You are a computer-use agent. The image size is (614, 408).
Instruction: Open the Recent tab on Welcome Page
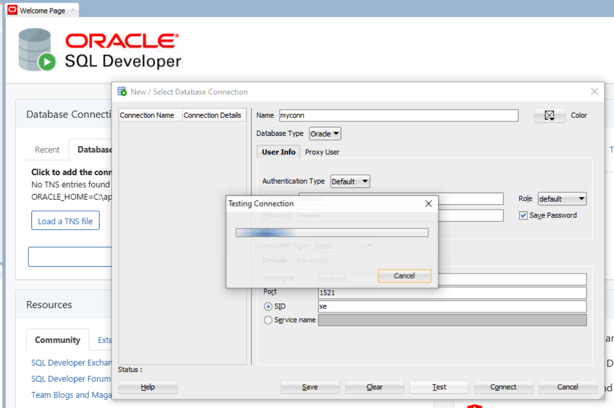click(47, 150)
